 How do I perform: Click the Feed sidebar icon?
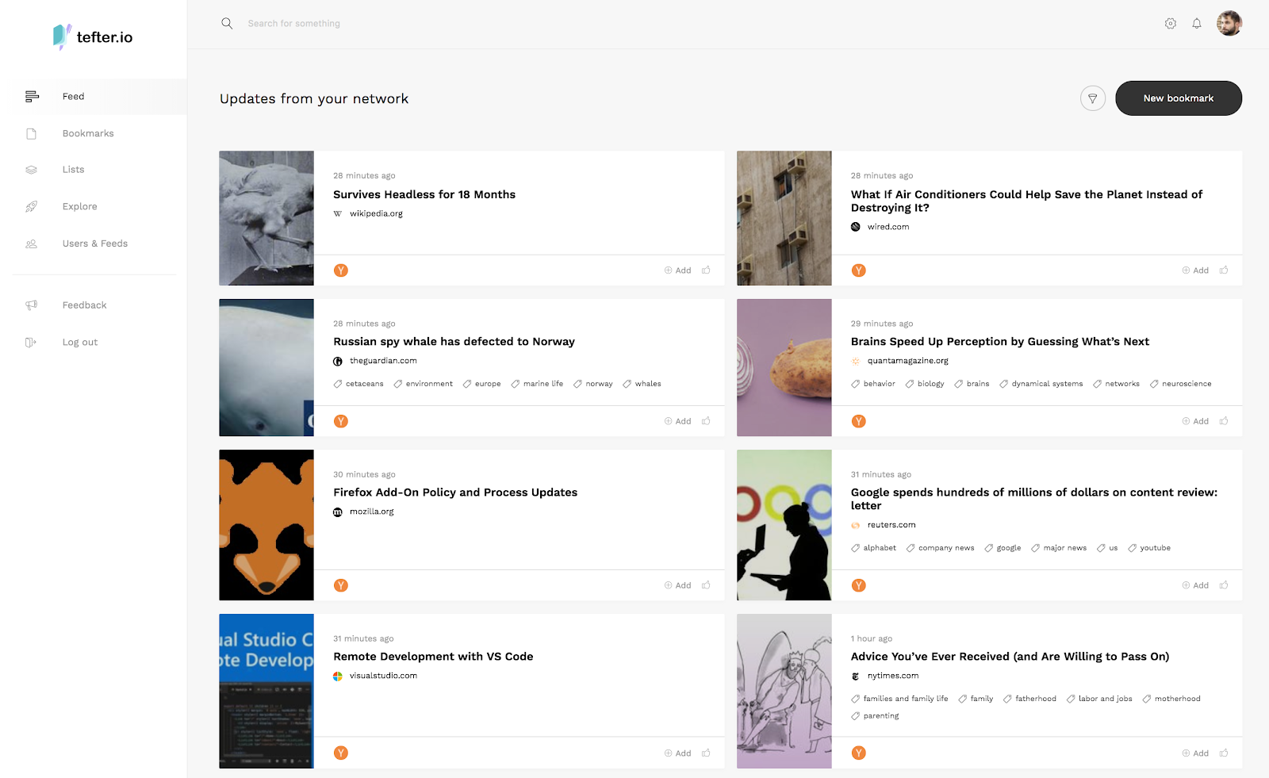pyautogui.click(x=32, y=97)
